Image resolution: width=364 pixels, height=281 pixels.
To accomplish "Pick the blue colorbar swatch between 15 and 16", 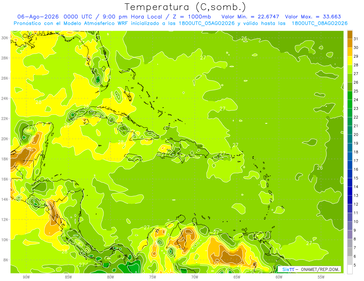I will click(350, 174).
